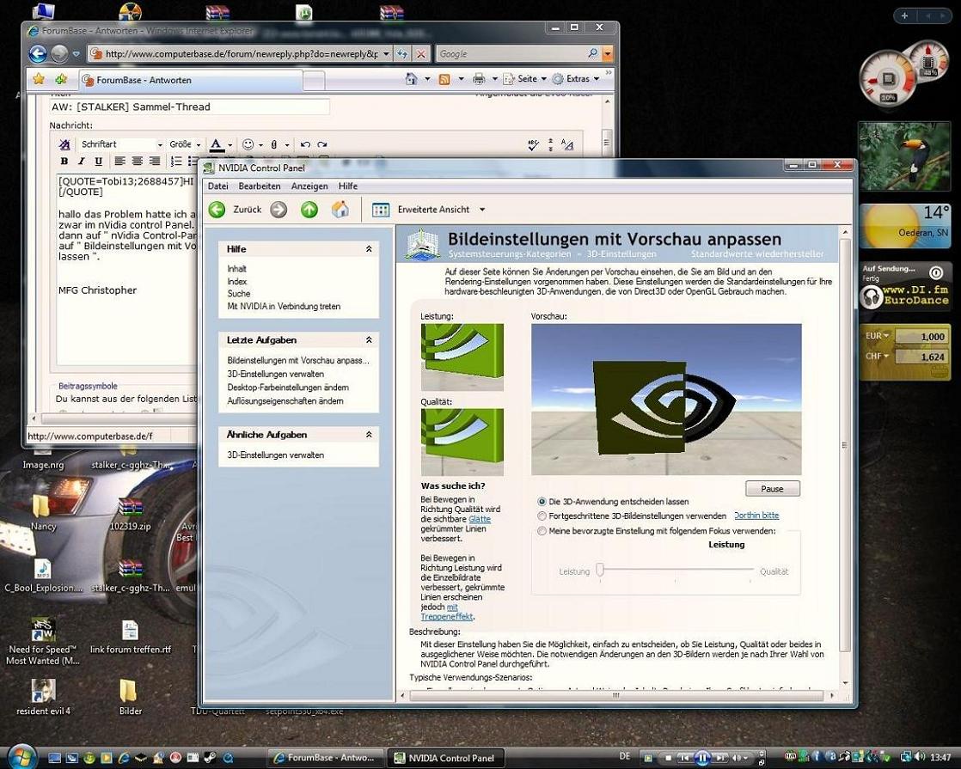This screenshot has height=769, width=961.
Task: Toggle underline formatting in forum editor
Action: (x=98, y=162)
